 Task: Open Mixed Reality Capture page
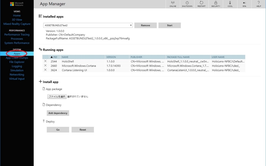point(17,24)
